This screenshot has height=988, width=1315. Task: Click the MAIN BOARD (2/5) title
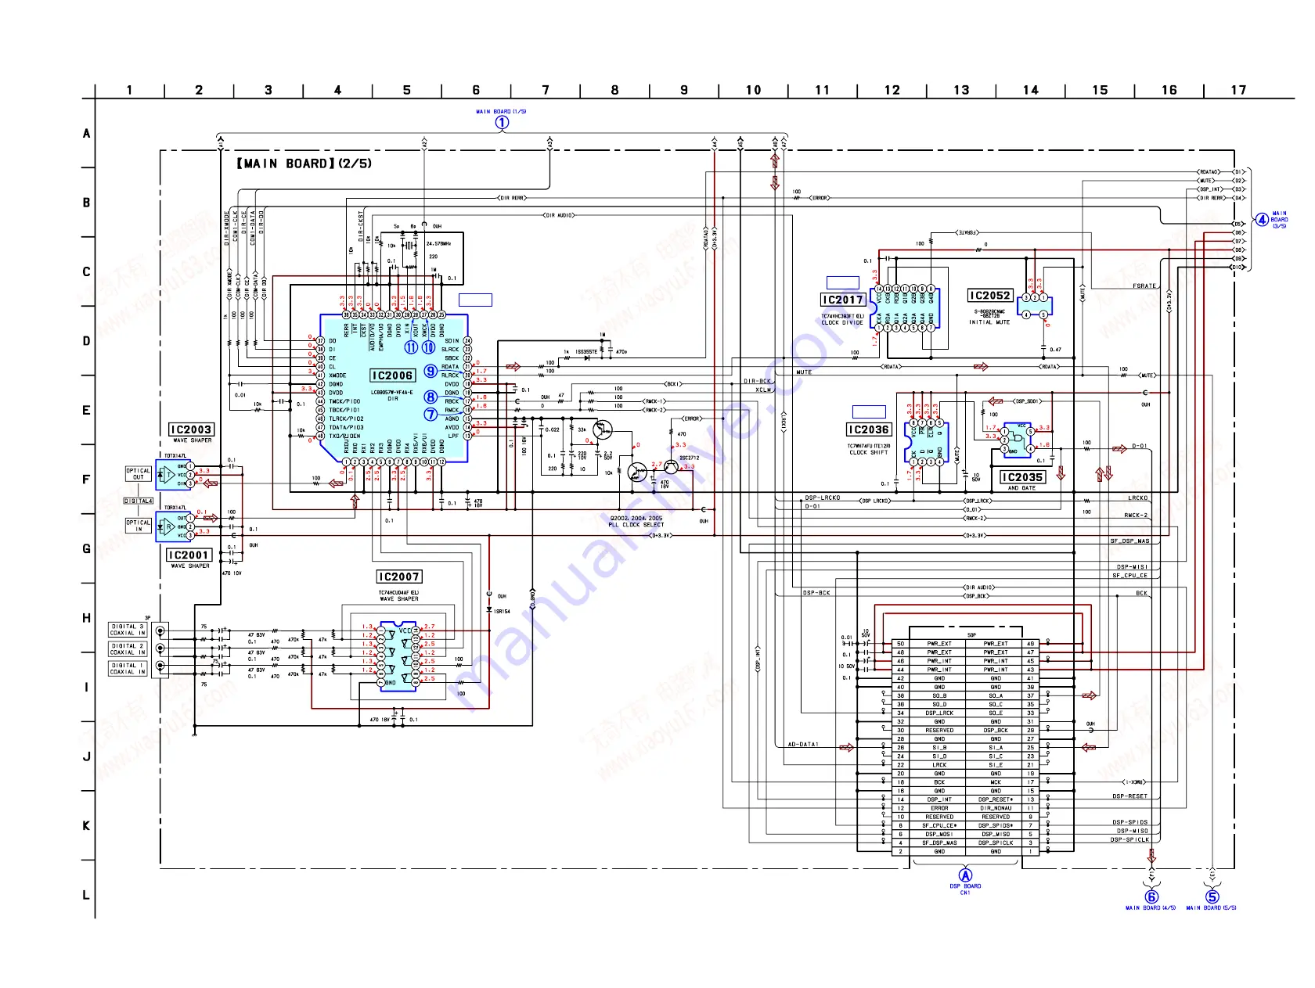[304, 163]
